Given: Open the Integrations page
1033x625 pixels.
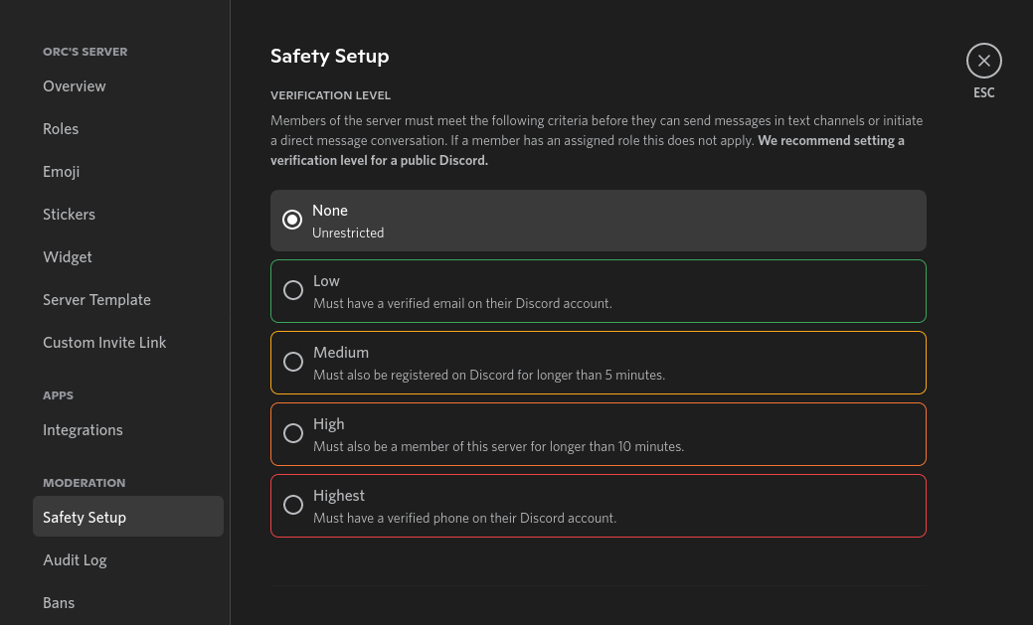Looking at the screenshot, I should click(x=83, y=430).
